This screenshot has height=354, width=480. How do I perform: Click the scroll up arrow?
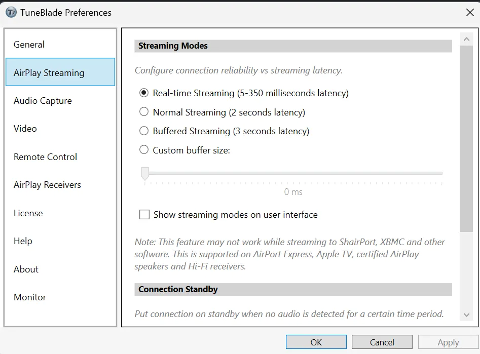pyautogui.click(x=466, y=39)
